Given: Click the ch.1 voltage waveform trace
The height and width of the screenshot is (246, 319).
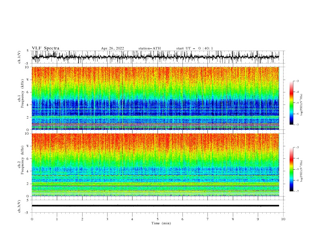Looking at the screenshot, I should [x=155, y=57].
